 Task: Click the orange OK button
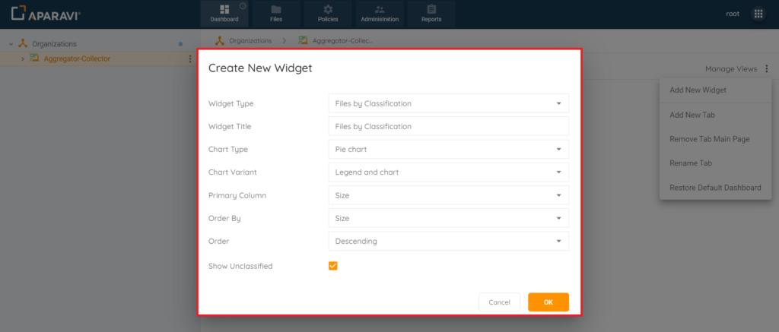point(548,302)
